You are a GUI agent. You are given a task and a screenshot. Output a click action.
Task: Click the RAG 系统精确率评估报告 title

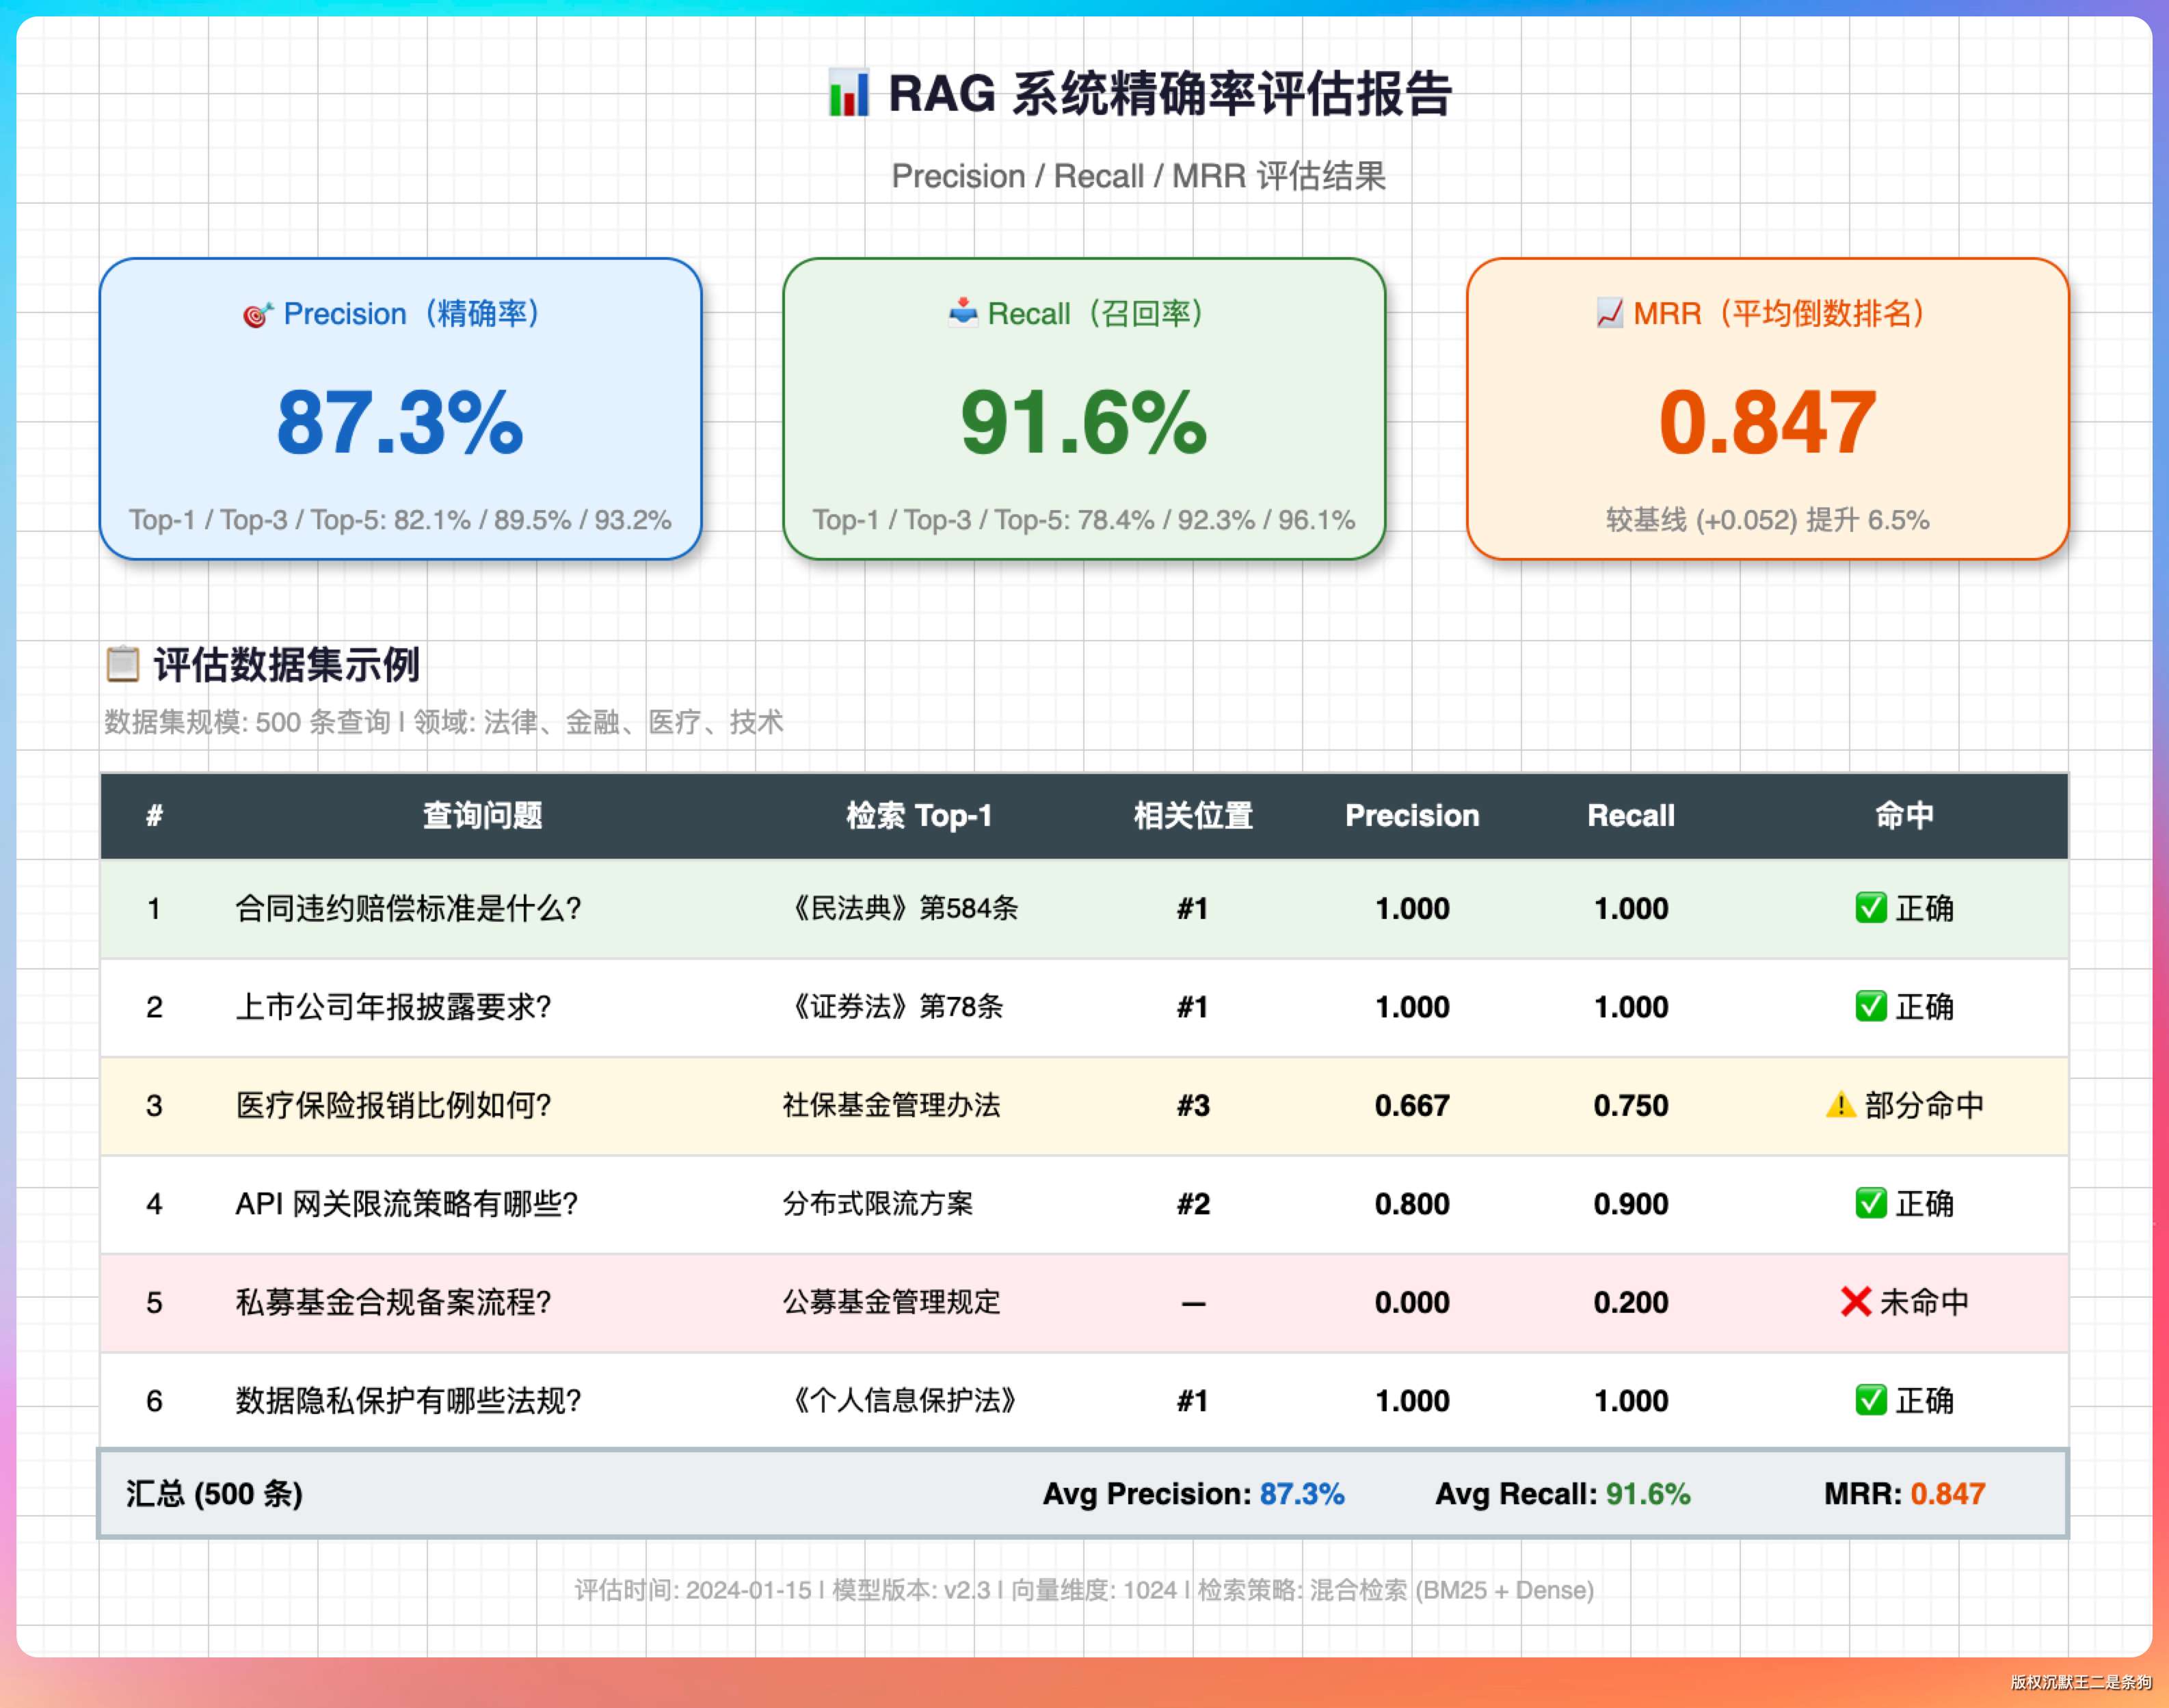pyautogui.click(x=1169, y=94)
